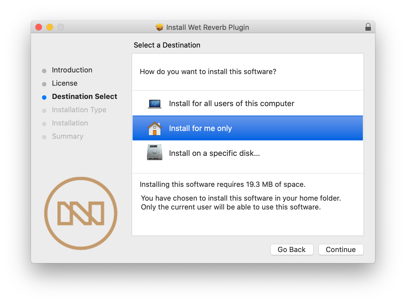
Task: Click the lock icon in title bar
Action: pos(368,27)
